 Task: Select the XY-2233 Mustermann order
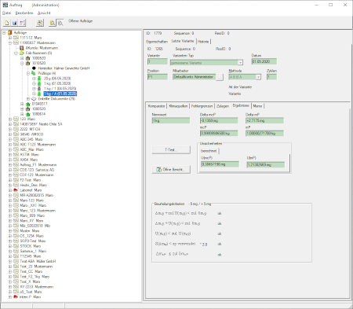[37, 287]
